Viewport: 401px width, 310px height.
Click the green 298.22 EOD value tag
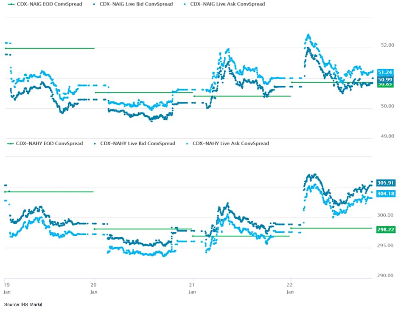click(386, 229)
